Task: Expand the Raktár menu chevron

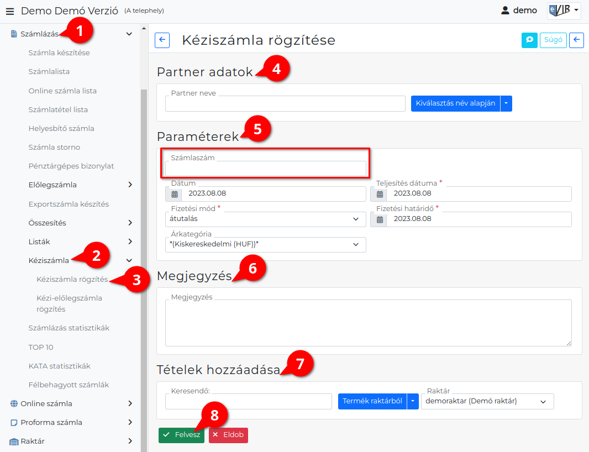Action: [130, 441]
